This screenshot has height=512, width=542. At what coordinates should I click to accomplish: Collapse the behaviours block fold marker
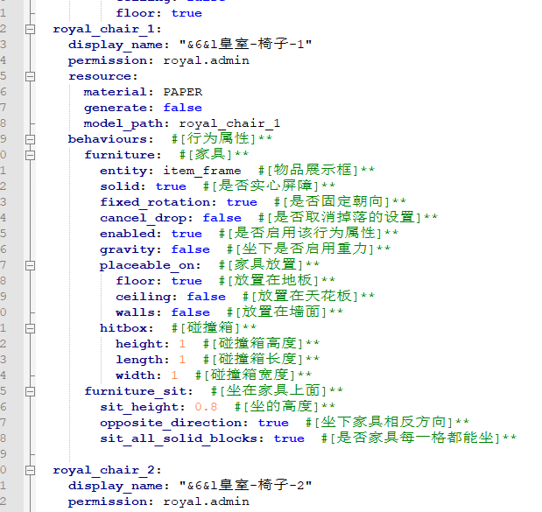31,139
